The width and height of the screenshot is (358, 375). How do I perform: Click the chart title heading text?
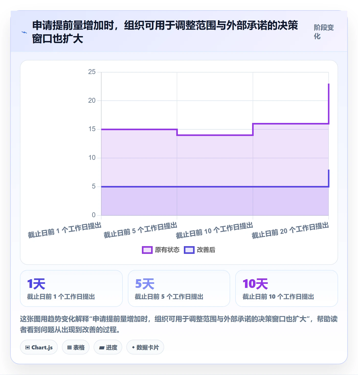pos(165,32)
